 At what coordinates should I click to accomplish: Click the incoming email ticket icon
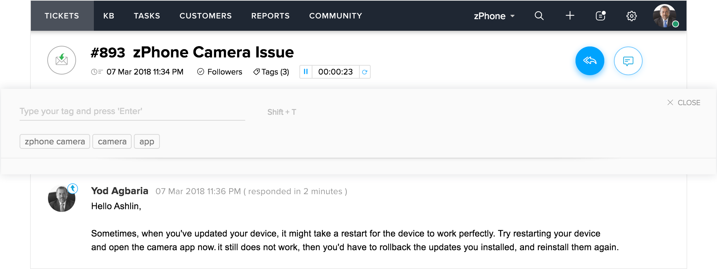point(62,60)
